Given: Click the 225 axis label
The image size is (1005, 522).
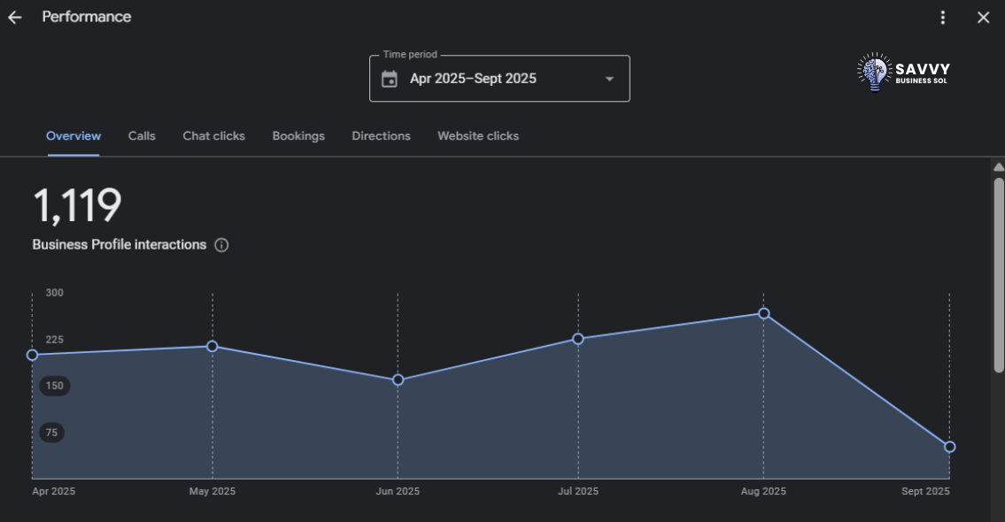Looking at the screenshot, I should [55, 340].
